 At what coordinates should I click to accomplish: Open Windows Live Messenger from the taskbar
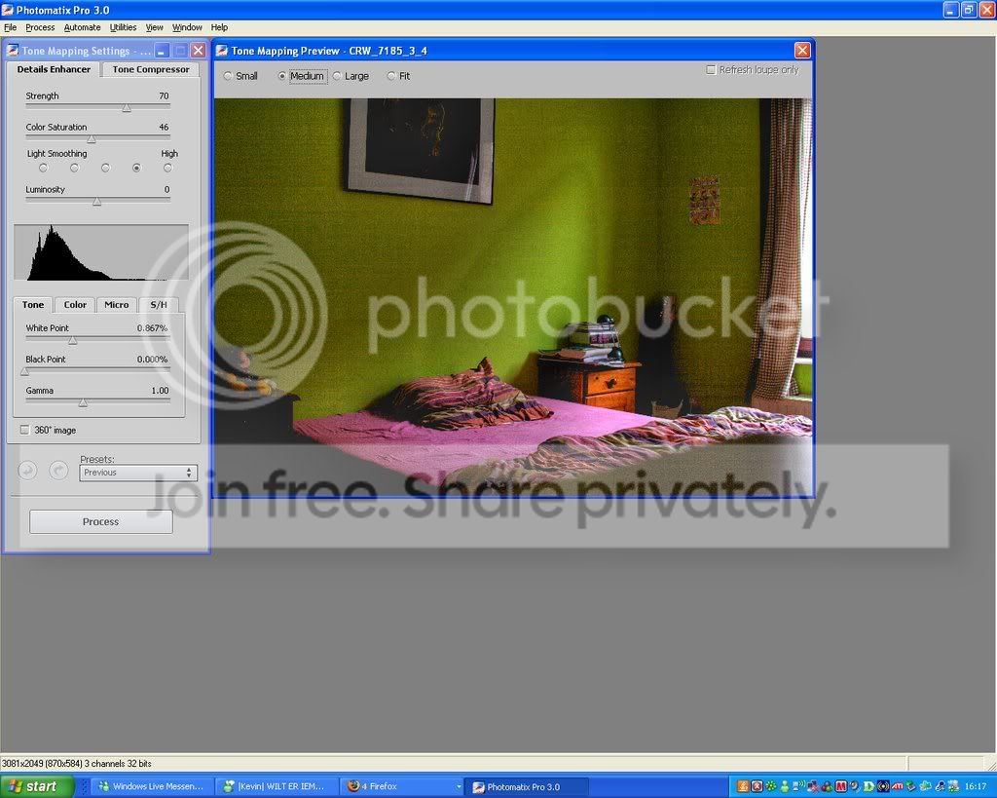click(151, 786)
